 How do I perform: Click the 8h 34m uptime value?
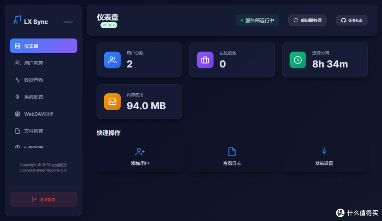coord(330,64)
